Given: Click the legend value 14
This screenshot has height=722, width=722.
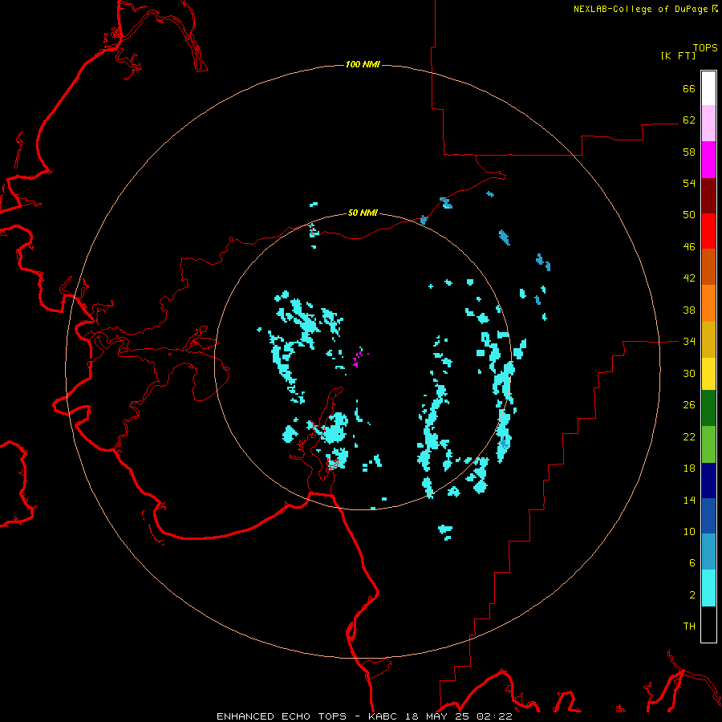Looking at the screenshot, I should click(x=689, y=500).
